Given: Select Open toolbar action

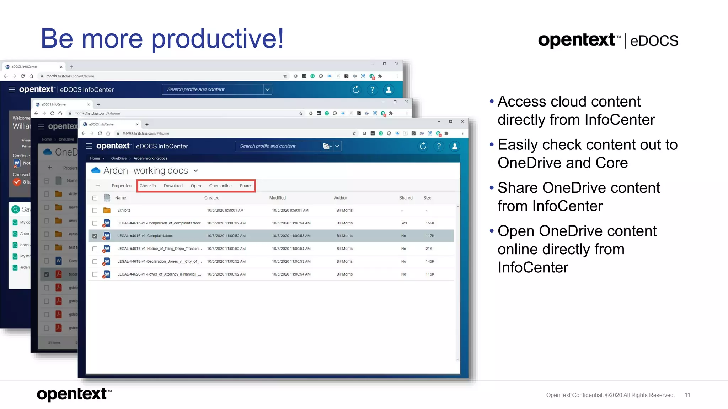Looking at the screenshot, I should pyautogui.click(x=196, y=186).
